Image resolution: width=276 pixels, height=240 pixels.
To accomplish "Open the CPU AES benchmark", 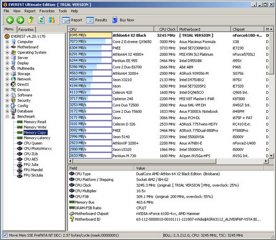I will pyautogui.click(x=31, y=159).
